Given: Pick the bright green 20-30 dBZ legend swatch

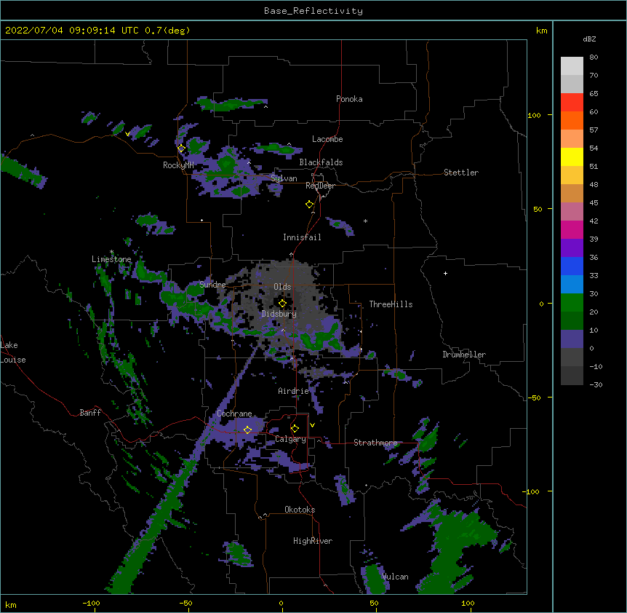Looking at the screenshot, I should coord(572,303).
